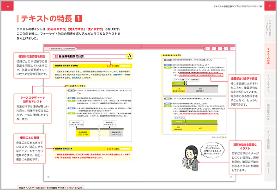Viewport: 277px width, 190px height.
Task: Click the lower yellow 被保険者期間の計算 bar
Action: [x=92, y=149]
